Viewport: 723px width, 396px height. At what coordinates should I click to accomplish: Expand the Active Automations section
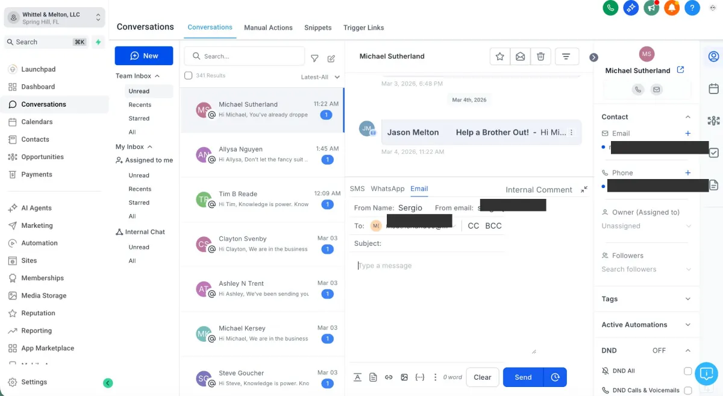[688, 324]
